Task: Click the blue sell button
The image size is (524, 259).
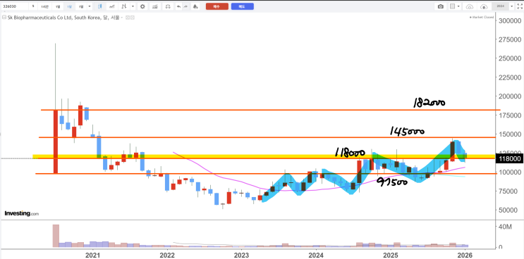Action: pos(243,6)
